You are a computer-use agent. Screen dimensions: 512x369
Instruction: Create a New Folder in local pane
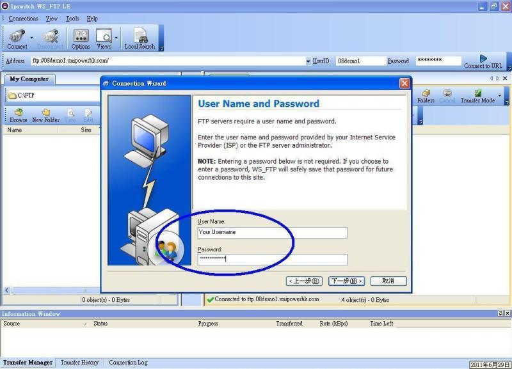pos(45,116)
